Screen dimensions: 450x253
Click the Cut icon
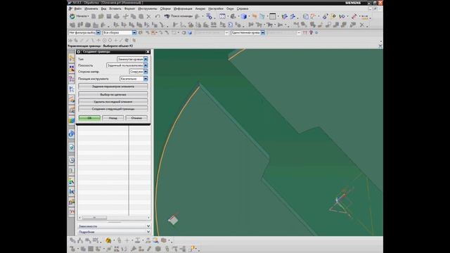[x=126, y=16]
